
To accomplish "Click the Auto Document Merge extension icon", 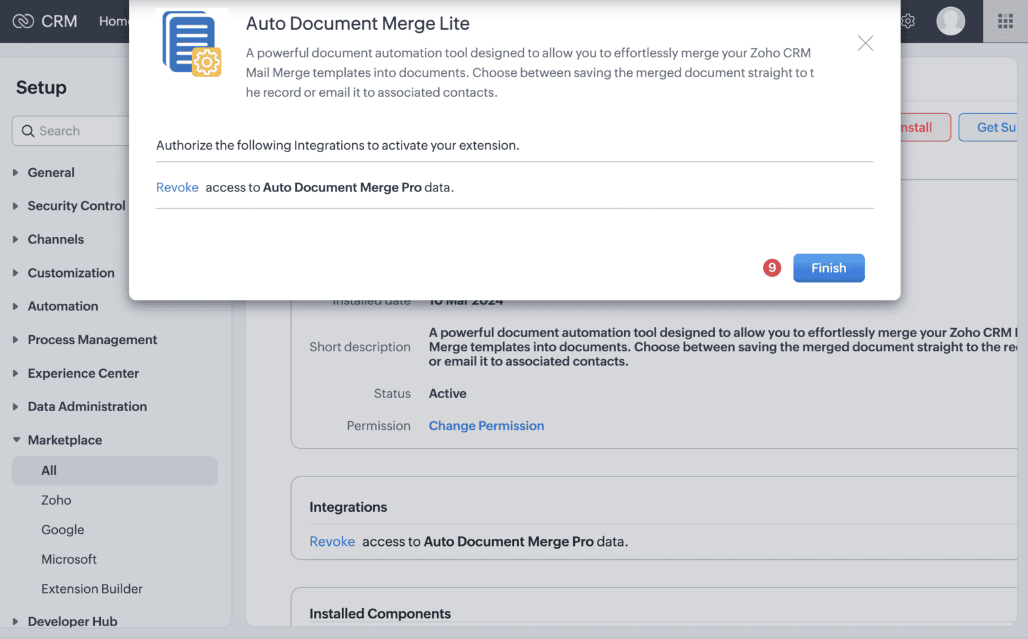I will (x=192, y=44).
